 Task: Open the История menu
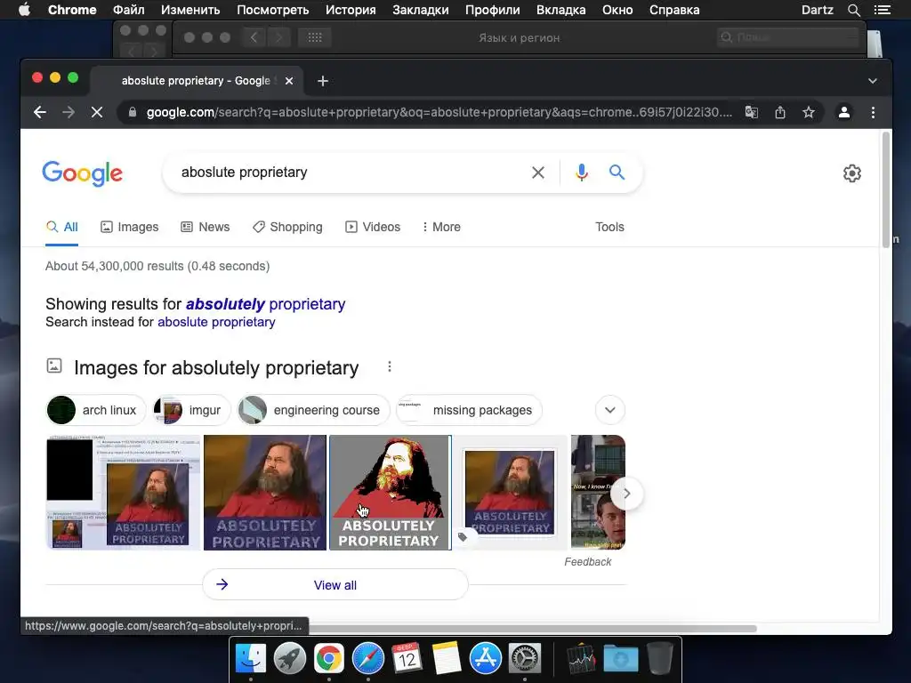tap(351, 10)
